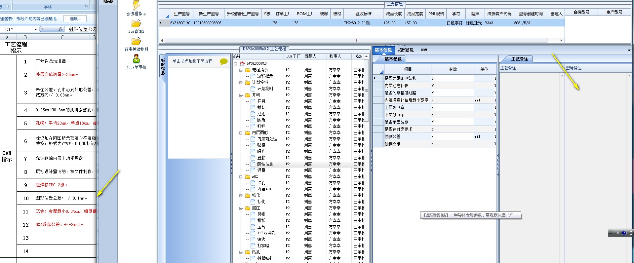This screenshot has width=634, height=263.
Task: Click the help question mark in the IME bar
Action: click(x=624, y=233)
